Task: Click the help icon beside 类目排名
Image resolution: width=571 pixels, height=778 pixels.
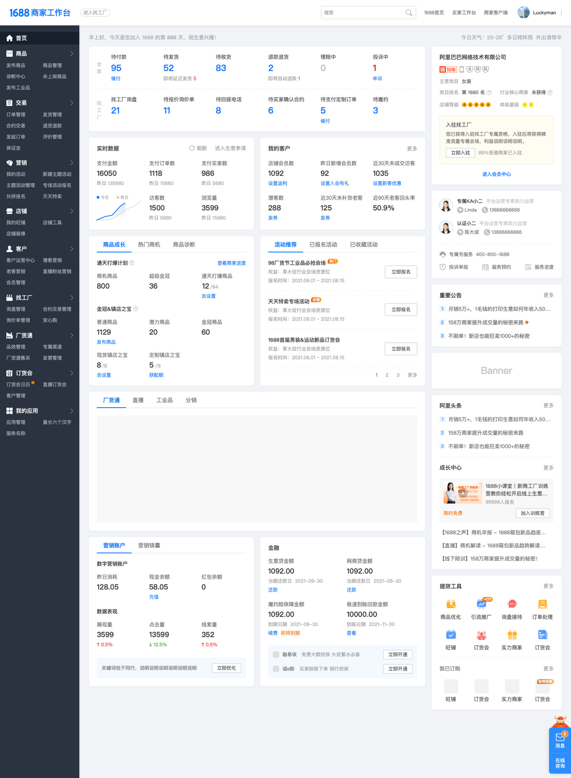Action: 489,92
